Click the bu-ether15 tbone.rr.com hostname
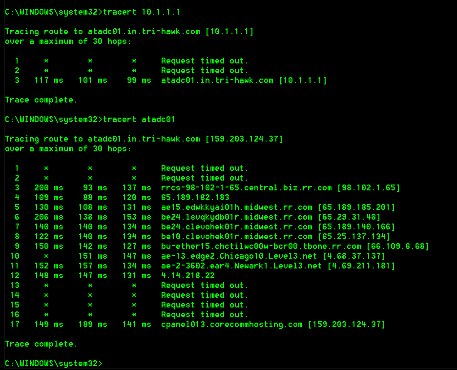457x370 pixels. (x=261, y=246)
